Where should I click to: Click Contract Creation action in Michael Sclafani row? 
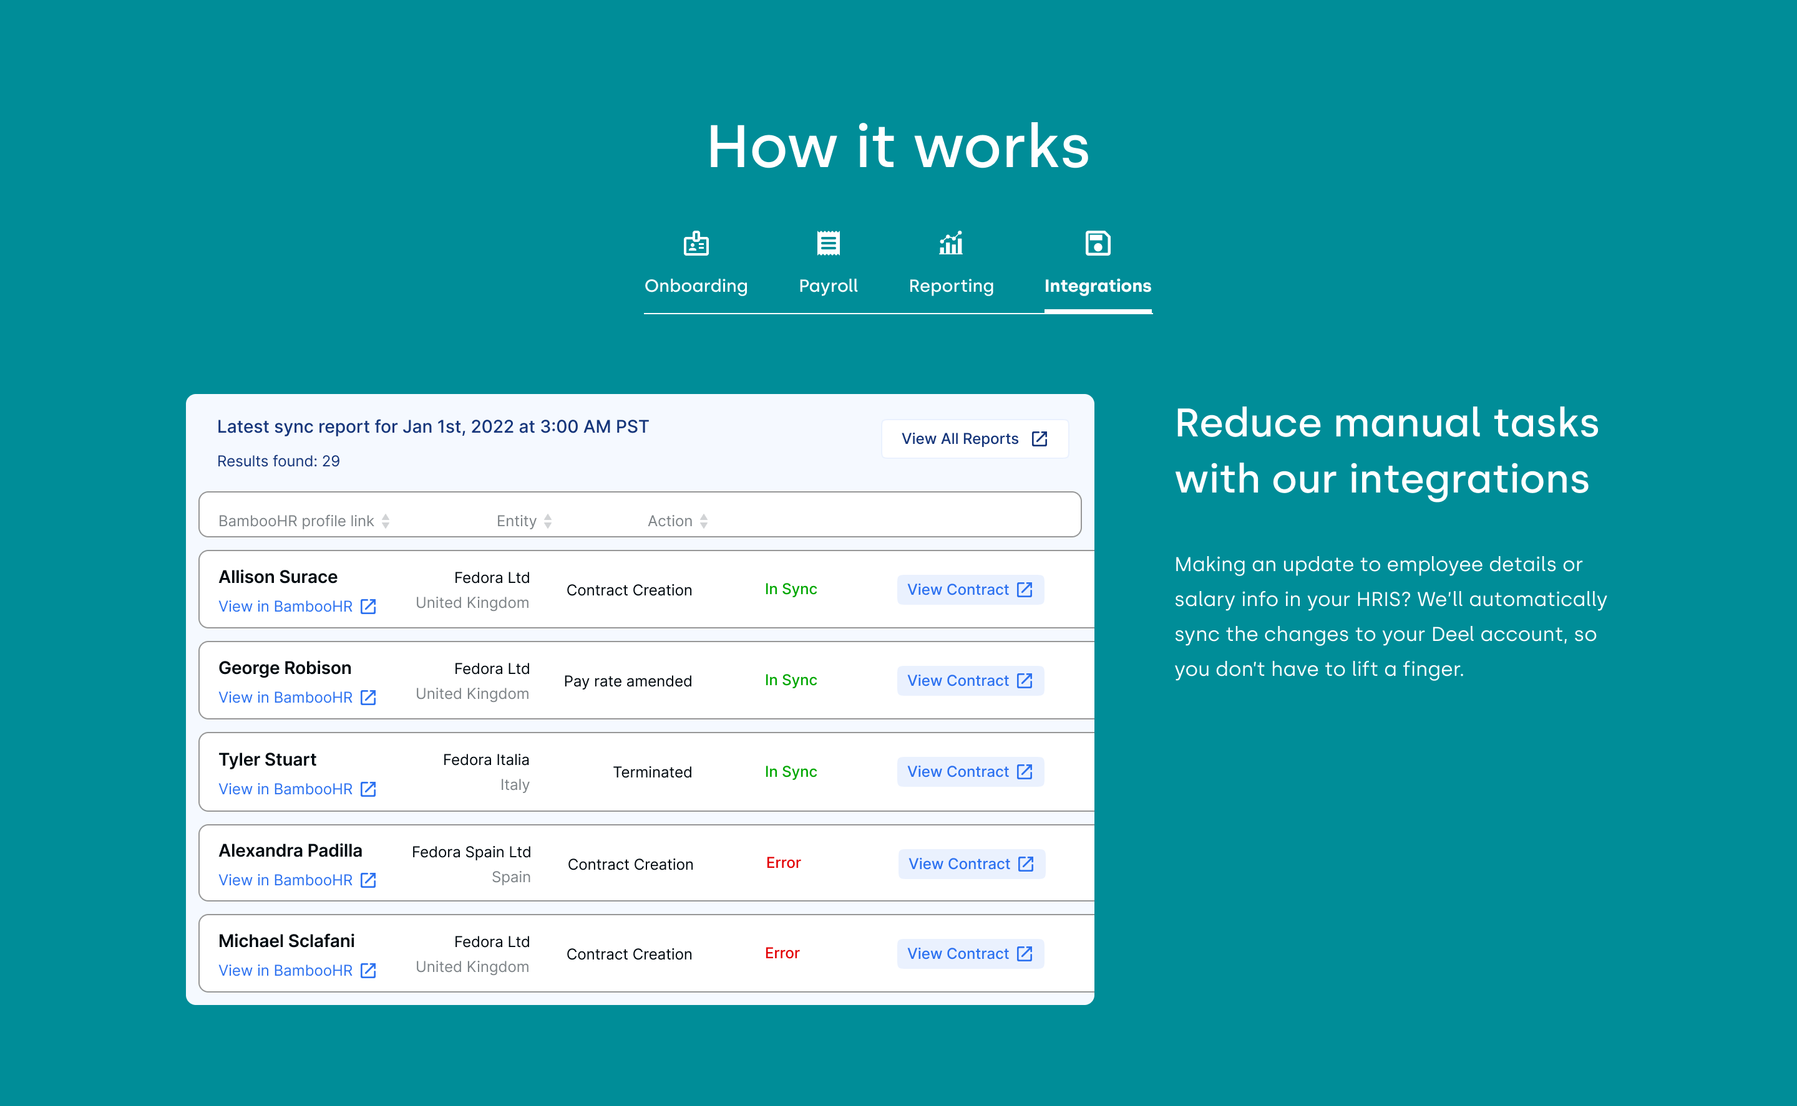(x=629, y=955)
